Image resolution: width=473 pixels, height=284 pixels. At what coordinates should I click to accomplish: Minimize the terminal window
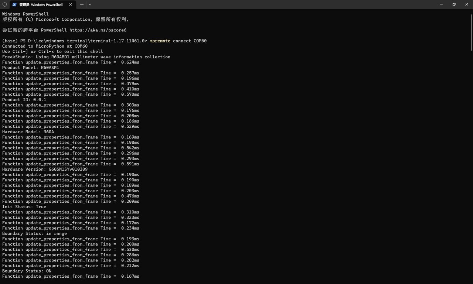click(x=441, y=4)
